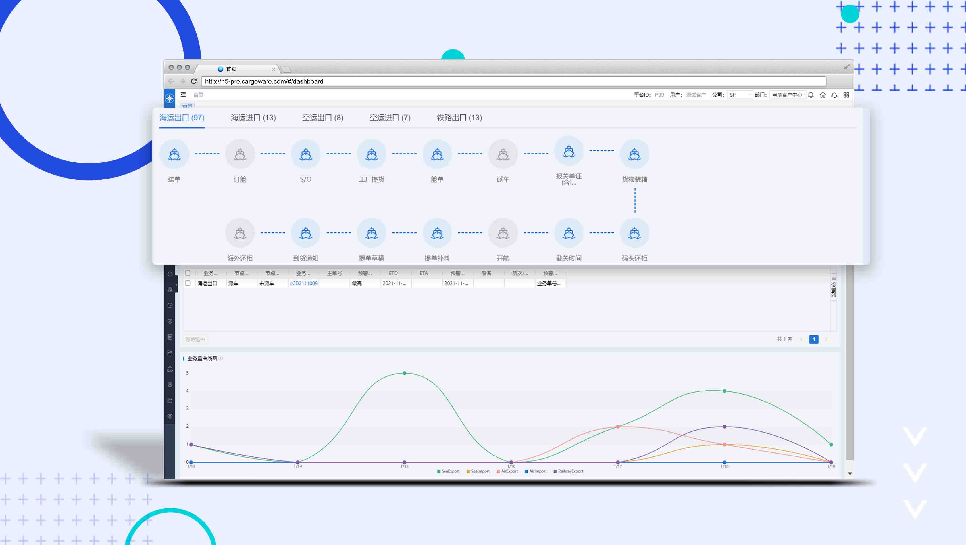Screen dimensions: 966x545
Task: Toggle AirExport series in chart legend
Action: 507,471
